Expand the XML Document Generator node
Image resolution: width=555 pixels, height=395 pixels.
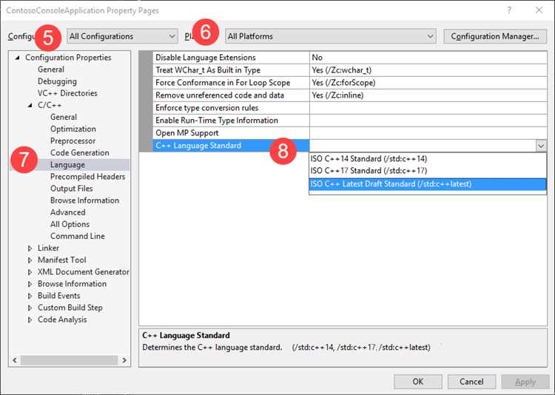(30, 271)
